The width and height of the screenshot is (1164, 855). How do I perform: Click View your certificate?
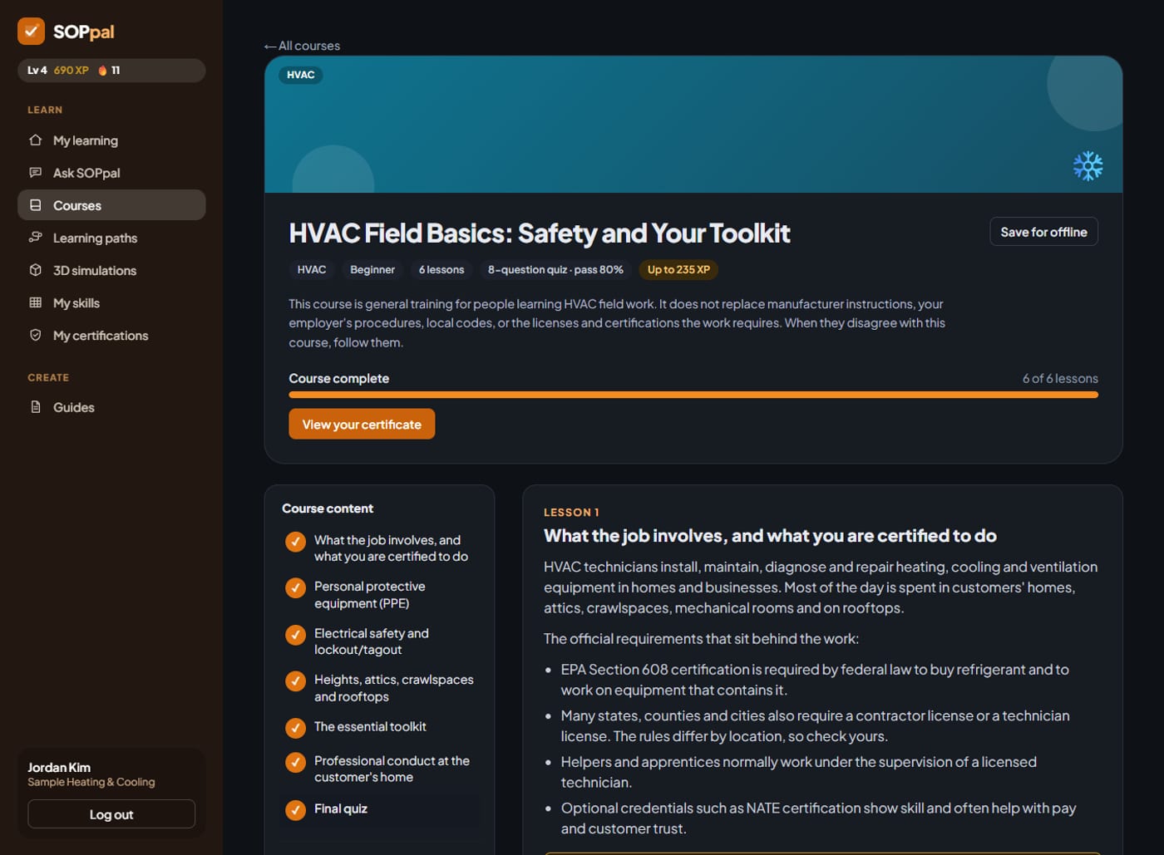362,424
